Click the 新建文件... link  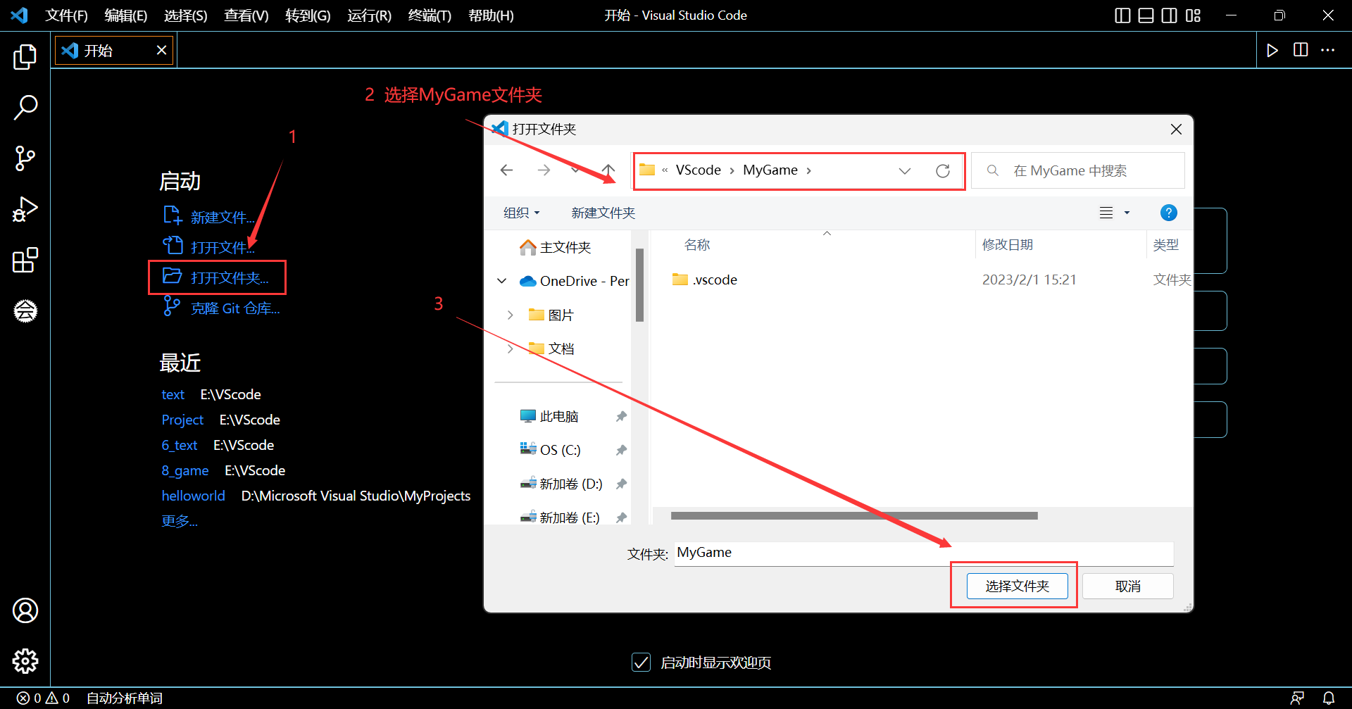coord(223,217)
